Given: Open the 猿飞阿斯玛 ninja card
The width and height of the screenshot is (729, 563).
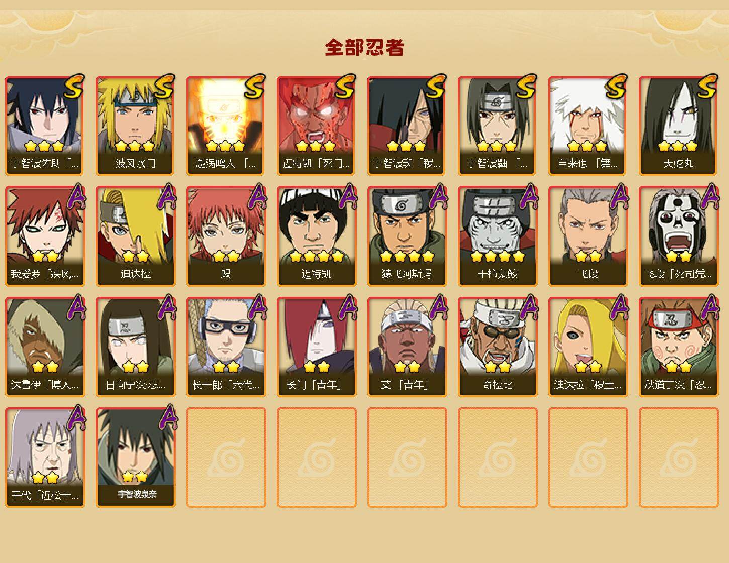Looking at the screenshot, I should point(407,236).
